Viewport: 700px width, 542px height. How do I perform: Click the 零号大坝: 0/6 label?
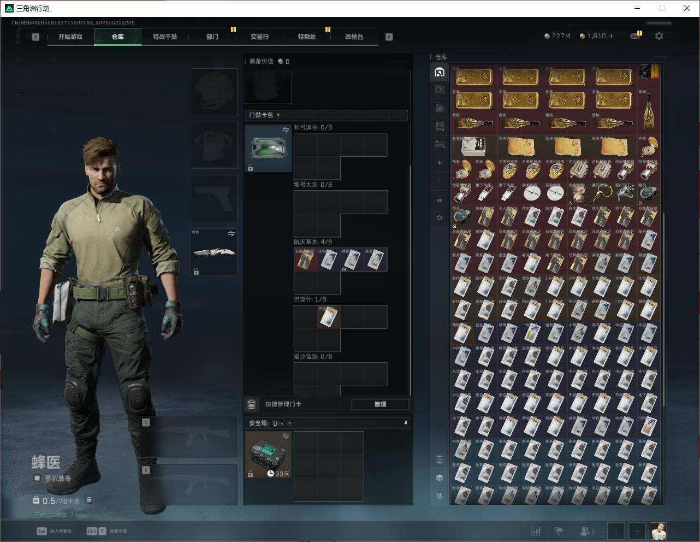313,185
